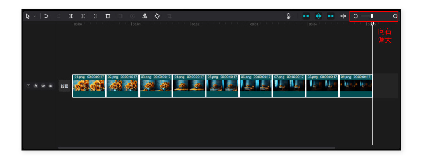Toggle clip linkage
Viewport: 422px width, 160px height.
331,16
